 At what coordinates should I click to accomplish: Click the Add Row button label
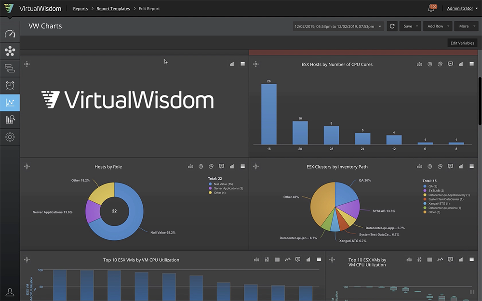click(x=435, y=26)
